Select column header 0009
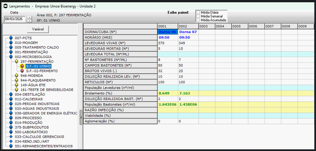 (307, 26)
